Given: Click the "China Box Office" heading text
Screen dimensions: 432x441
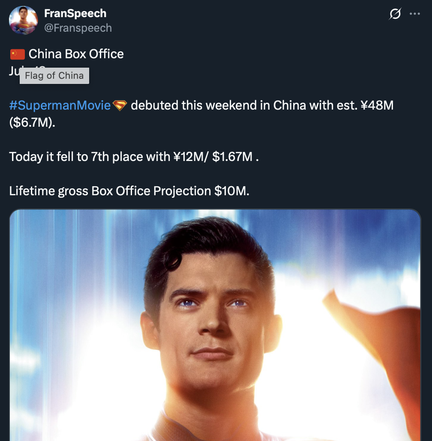Looking at the screenshot, I should [x=76, y=54].
